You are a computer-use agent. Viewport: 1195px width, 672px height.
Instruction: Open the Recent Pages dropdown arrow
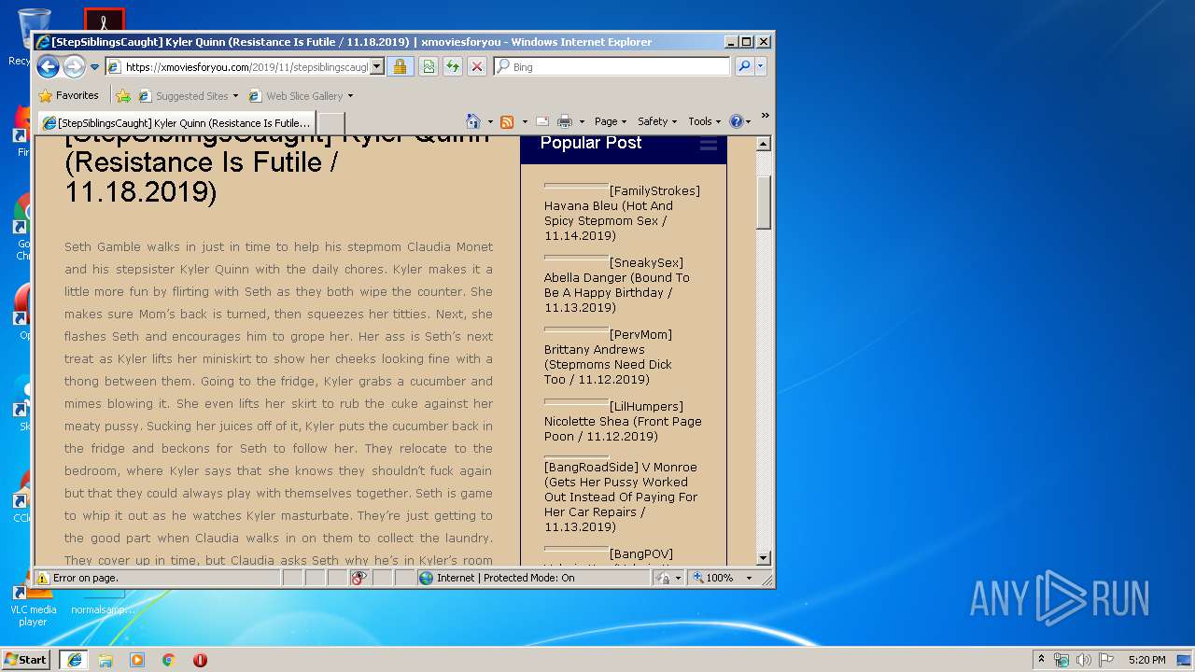click(x=94, y=67)
